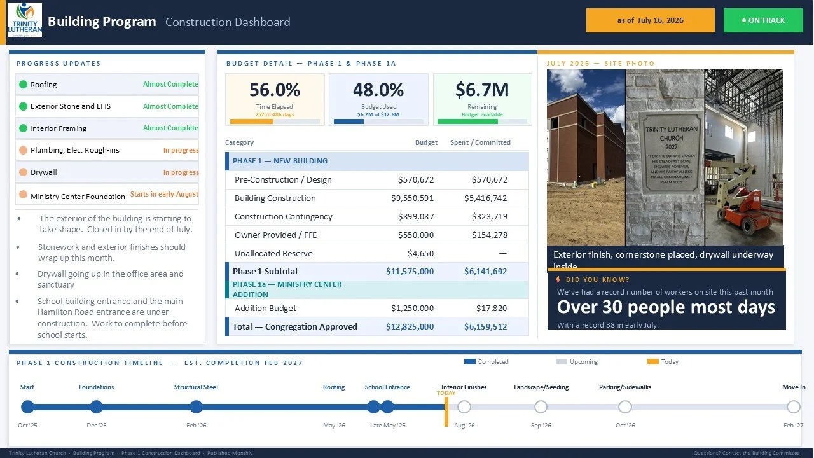The image size is (814, 458).
Task: Click the gray Upcoming legend swatch
Action: point(561,361)
